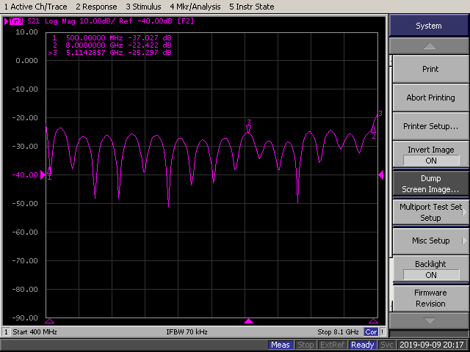This screenshot has width=470, height=352.
Task: Select marker 1 on the trace
Action: click(x=49, y=174)
